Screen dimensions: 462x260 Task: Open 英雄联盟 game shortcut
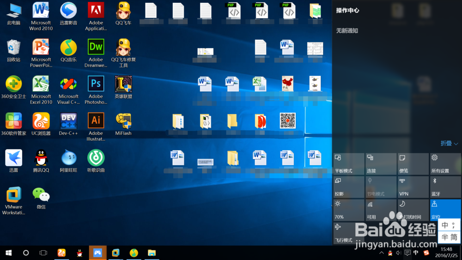123,87
